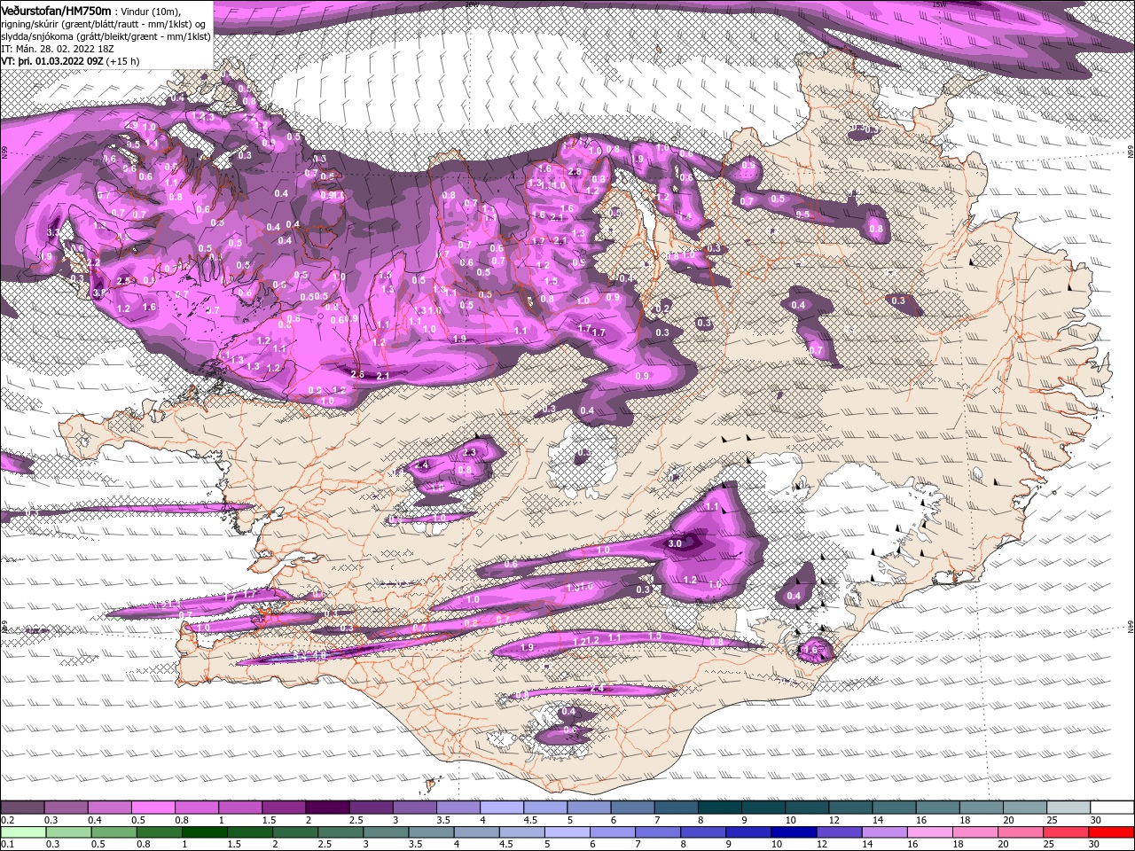Viewport: 1135px width, 851px height.
Task: Pick the bright red swatch ending the bottom legend row
Action: pyautogui.click(x=1110, y=831)
